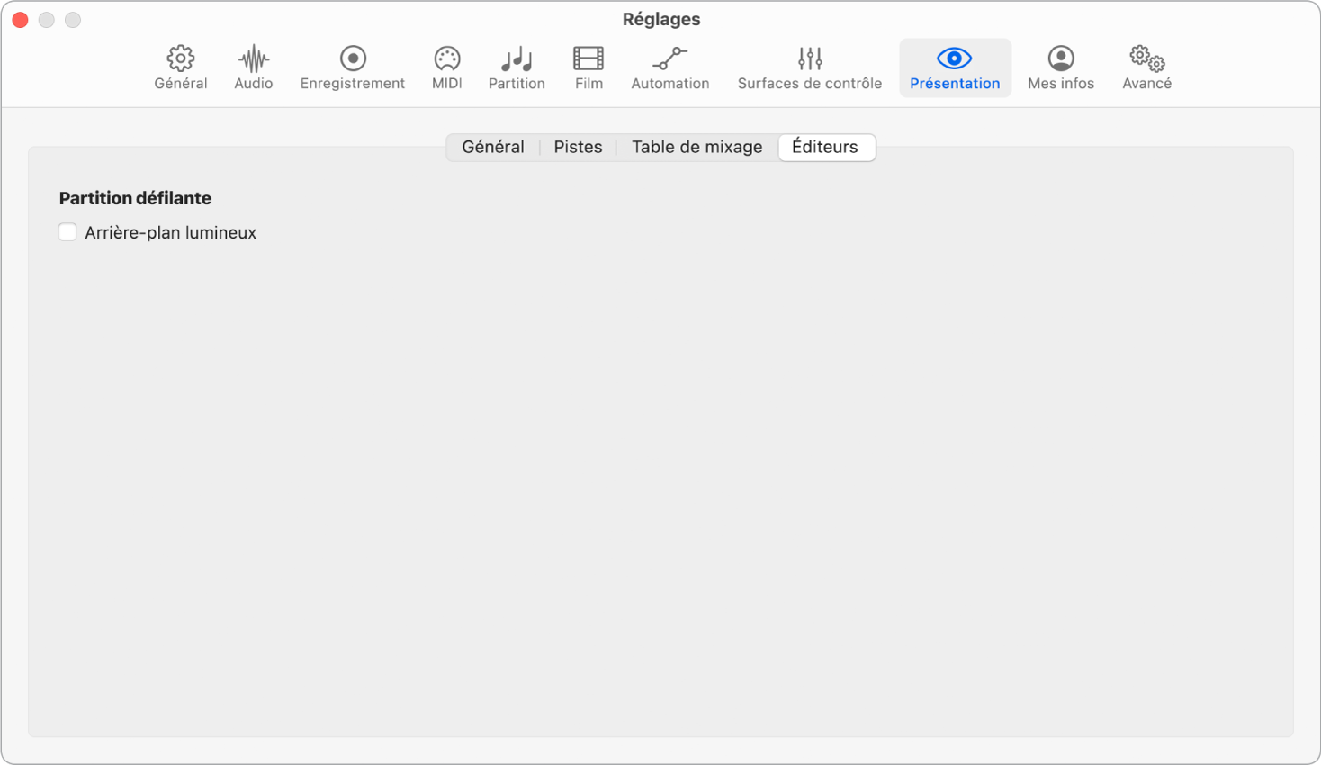Image resolution: width=1321 pixels, height=766 pixels.
Task: Enable the Arrière-plan lumineux checkbox
Action: tap(67, 232)
